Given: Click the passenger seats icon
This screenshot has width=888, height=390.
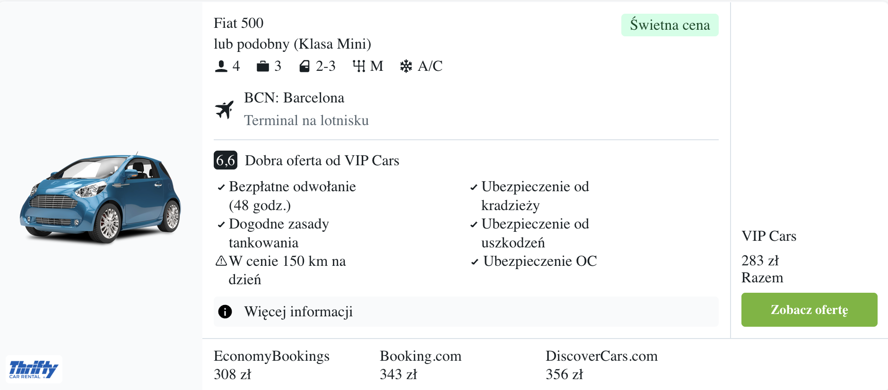Looking at the screenshot, I should point(221,66).
